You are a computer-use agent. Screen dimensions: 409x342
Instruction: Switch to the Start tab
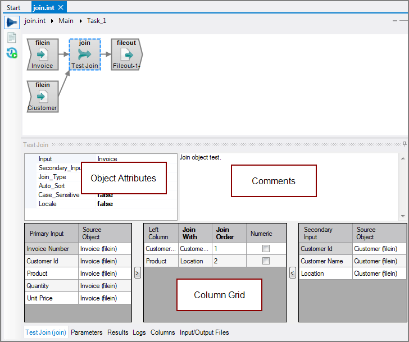(x=13, y=8)
